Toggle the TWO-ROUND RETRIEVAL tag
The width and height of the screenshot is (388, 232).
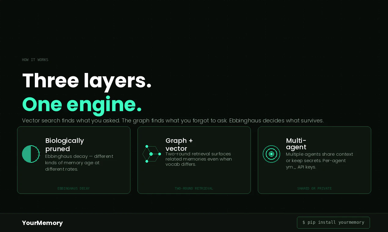[194, 188]
